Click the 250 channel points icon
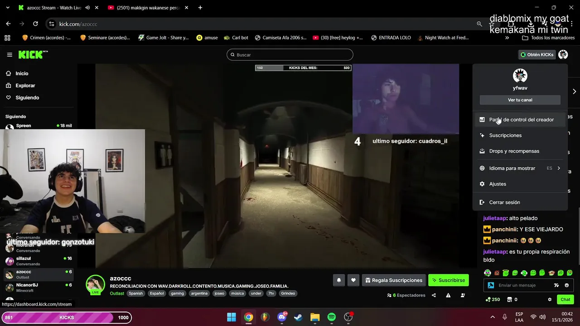580x326 pixels. click(x=492, y=299)
